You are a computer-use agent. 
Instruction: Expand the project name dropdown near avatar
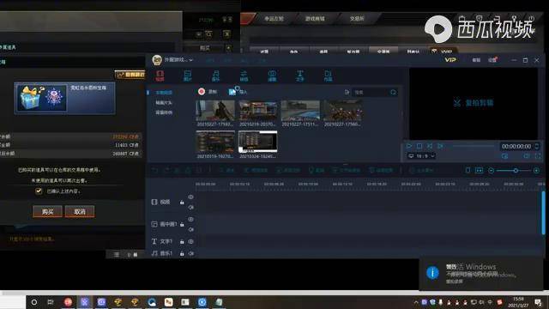coord(190,60)
